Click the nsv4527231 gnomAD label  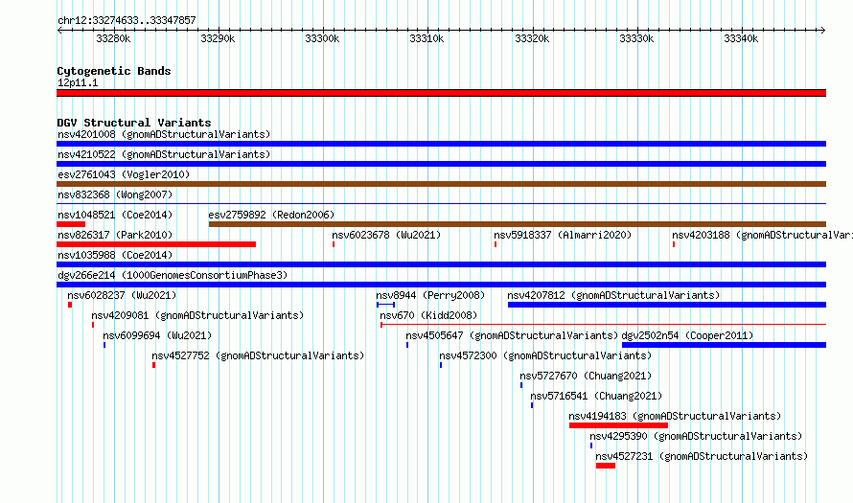pyautogui.click(x=702, y=456)
